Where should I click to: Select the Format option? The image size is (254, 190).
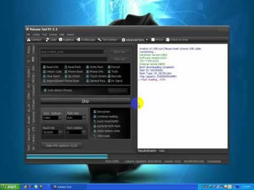click(x=114, y=67)
